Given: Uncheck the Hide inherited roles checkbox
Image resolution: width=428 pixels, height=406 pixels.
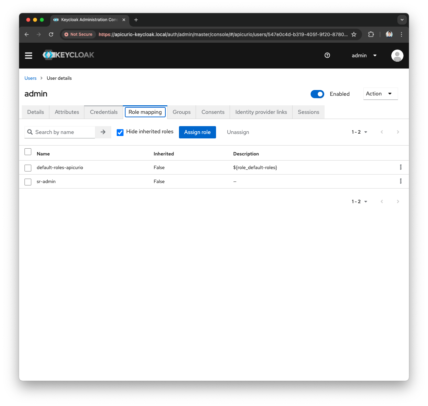Looking at the screenshot, I should click(x=120, y=132).
